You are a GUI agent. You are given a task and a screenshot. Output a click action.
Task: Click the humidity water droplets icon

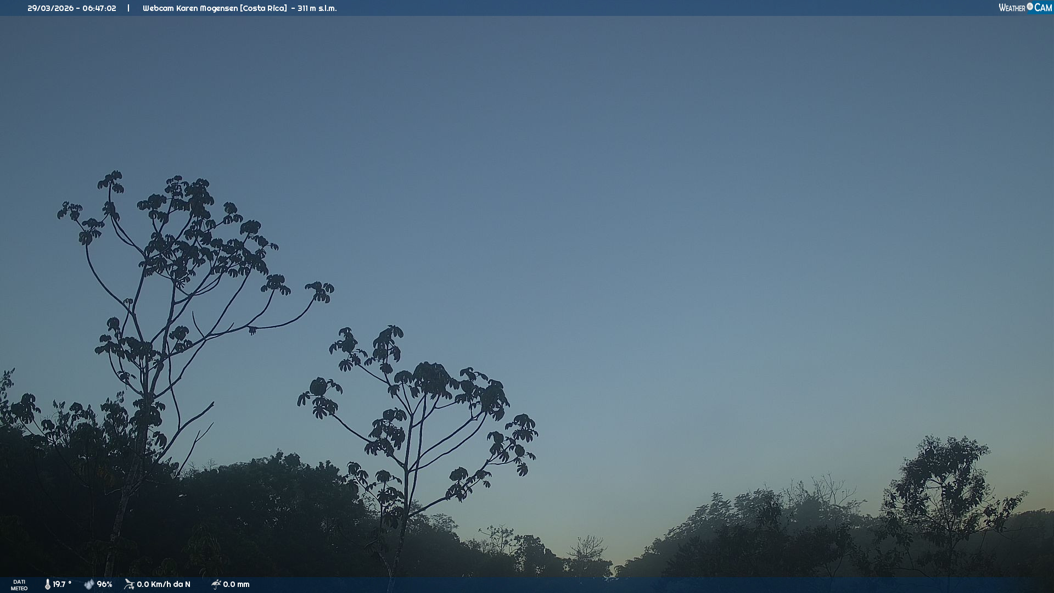89,584
